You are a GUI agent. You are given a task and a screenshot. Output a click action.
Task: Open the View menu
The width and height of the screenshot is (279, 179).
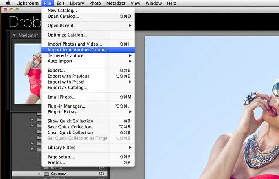click(136, 3)
